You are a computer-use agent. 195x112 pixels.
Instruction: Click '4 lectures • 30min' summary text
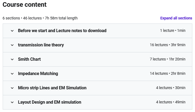point(171,88)
